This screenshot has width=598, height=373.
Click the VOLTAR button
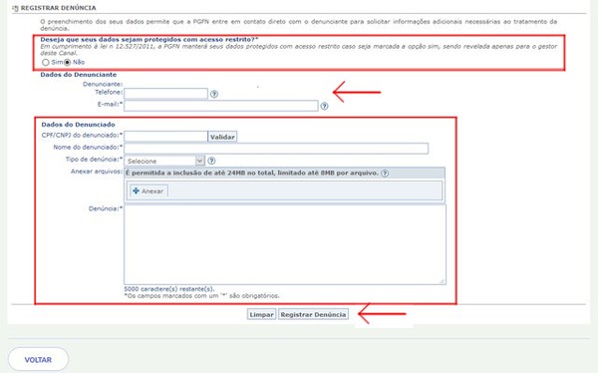coord(38,360)
